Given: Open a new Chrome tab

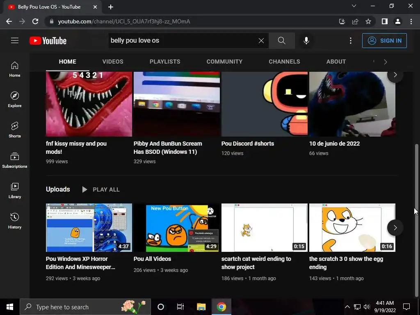Looking at the screenshot, I should 111,7.
